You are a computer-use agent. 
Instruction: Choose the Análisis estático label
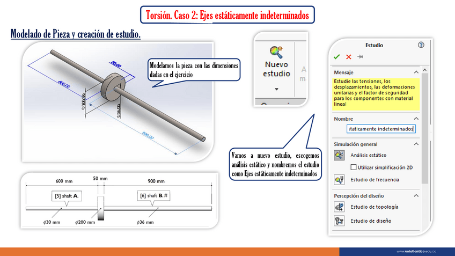coord(368,155)
